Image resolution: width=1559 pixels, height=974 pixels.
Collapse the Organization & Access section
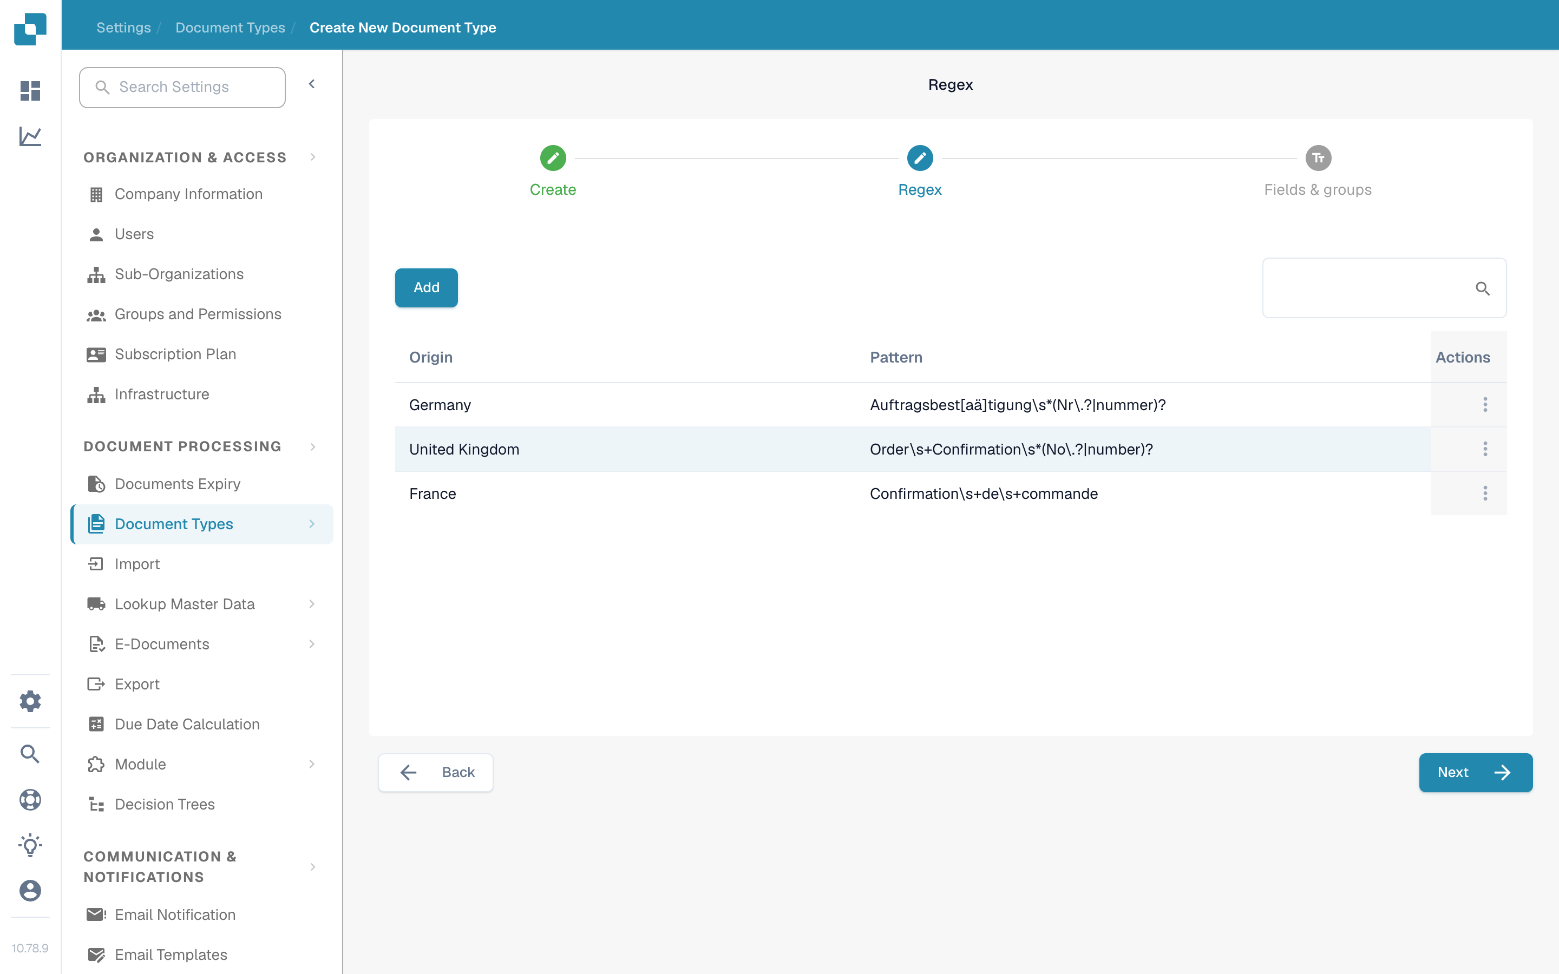pyautogui.click(x=313, y=157)
